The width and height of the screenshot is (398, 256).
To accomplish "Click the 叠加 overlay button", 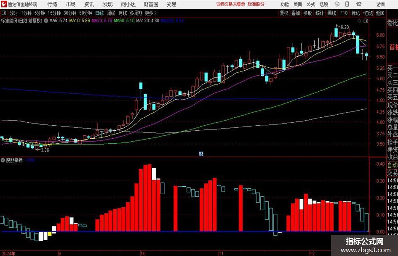I will pos(296,13).
